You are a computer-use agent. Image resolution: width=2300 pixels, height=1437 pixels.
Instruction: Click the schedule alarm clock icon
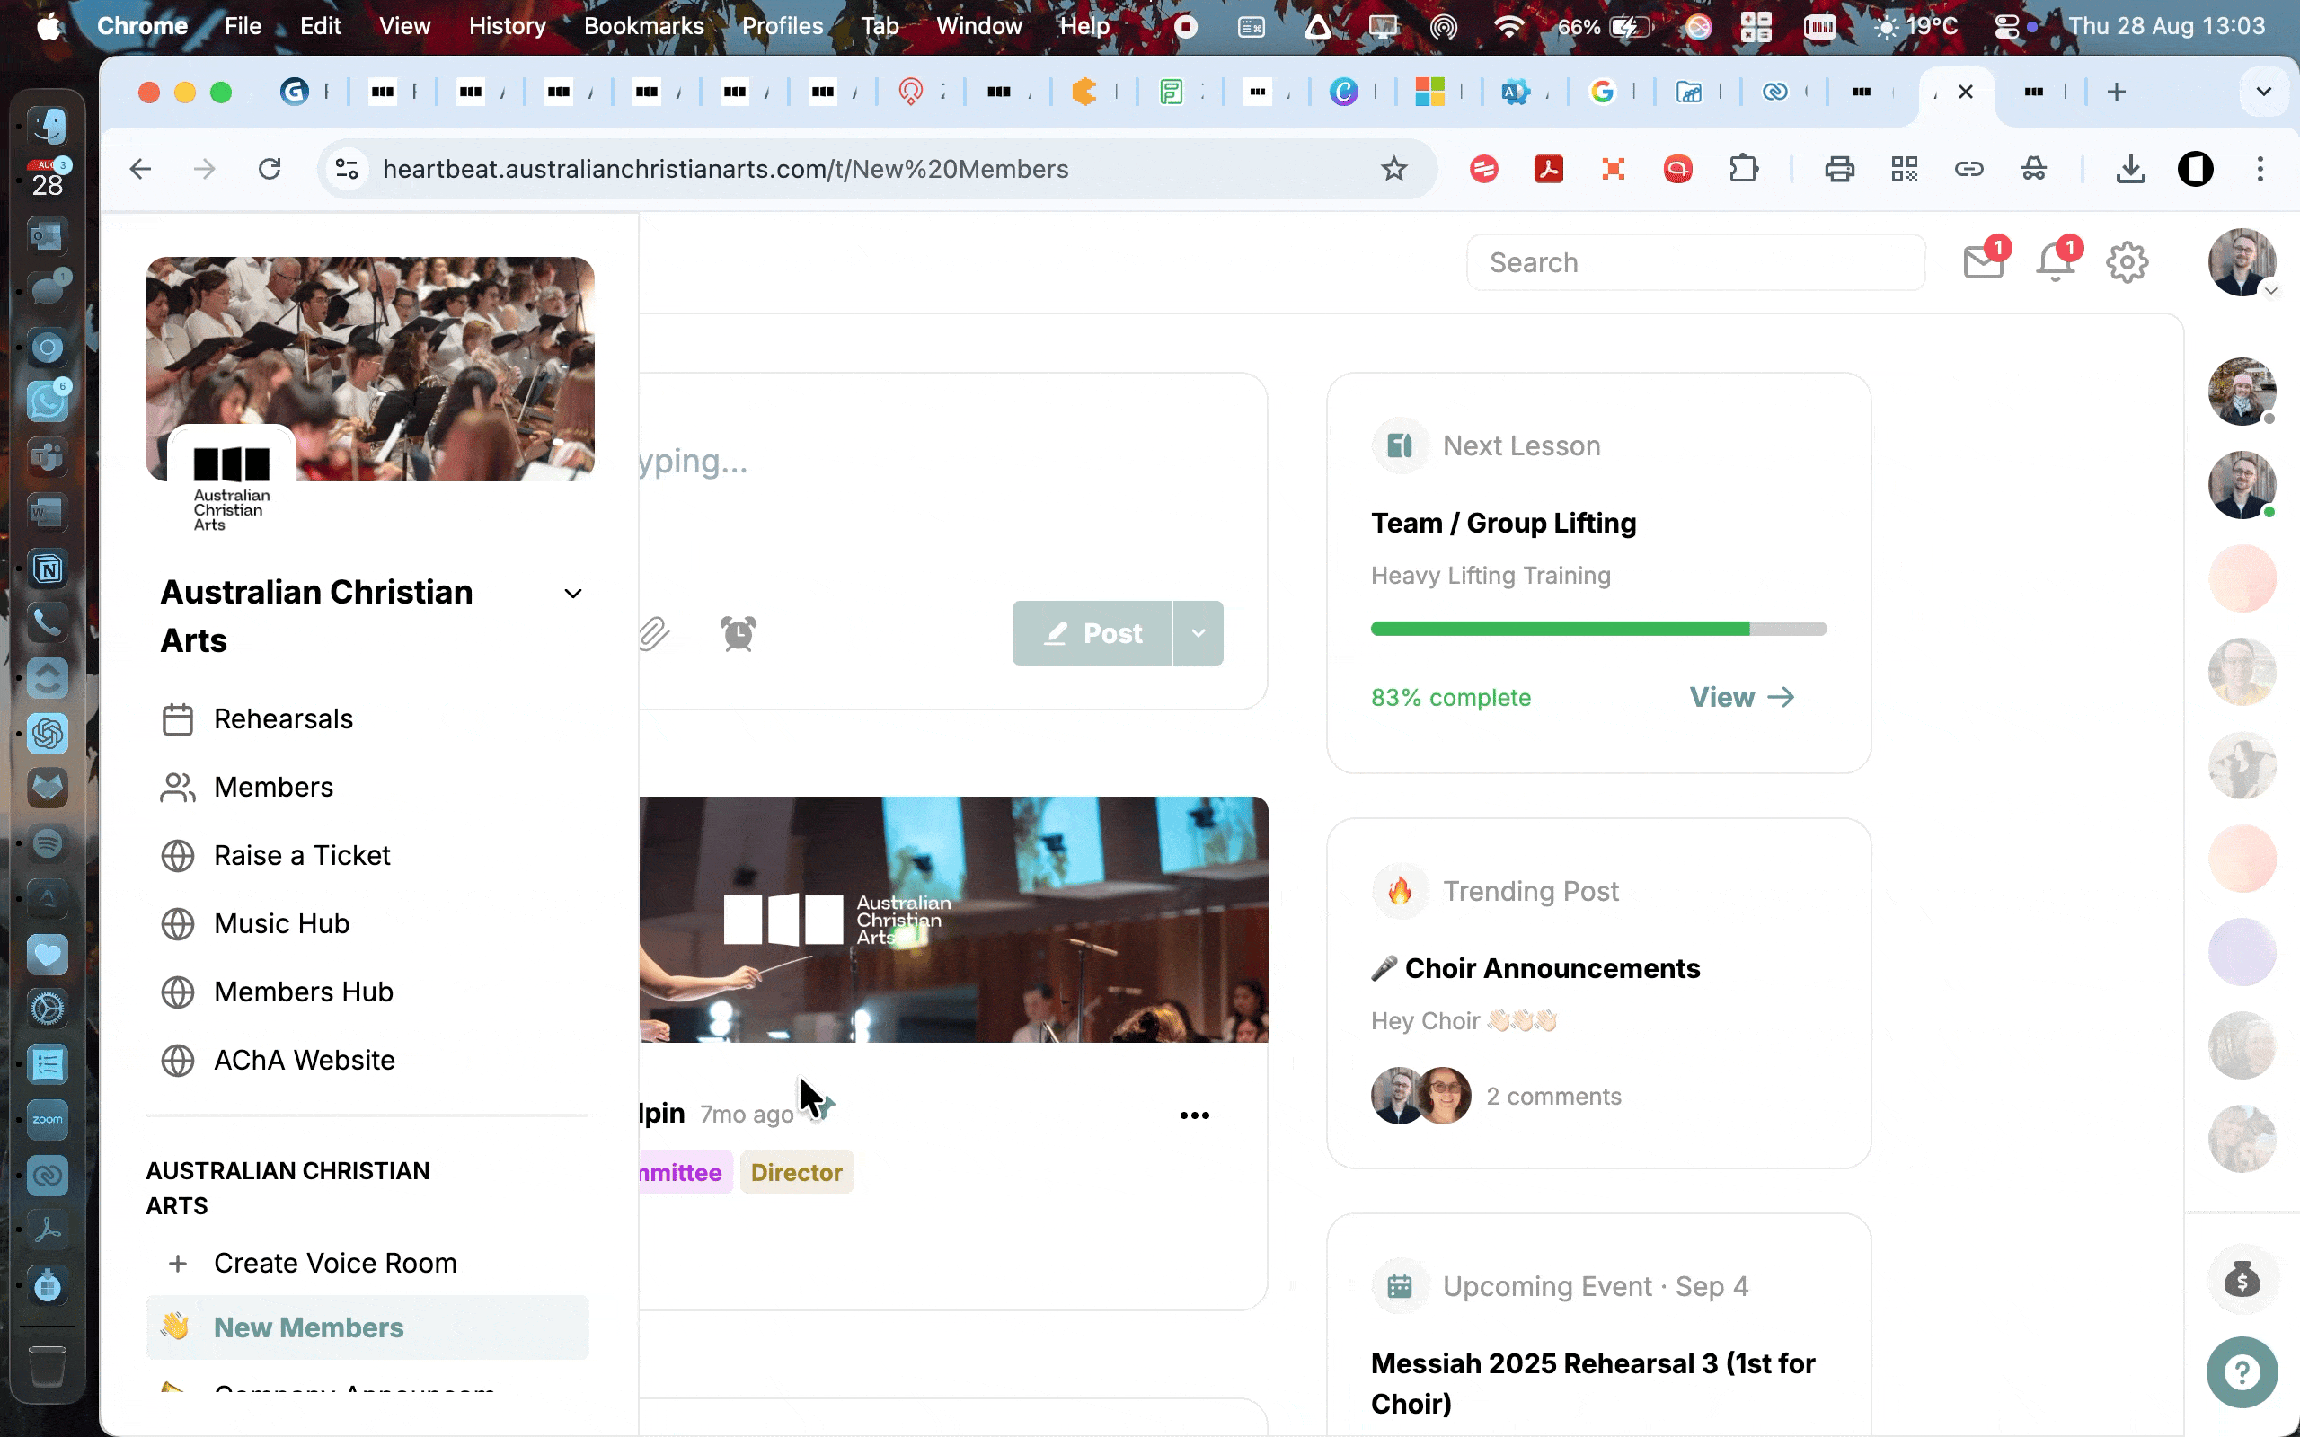point(739,633)
